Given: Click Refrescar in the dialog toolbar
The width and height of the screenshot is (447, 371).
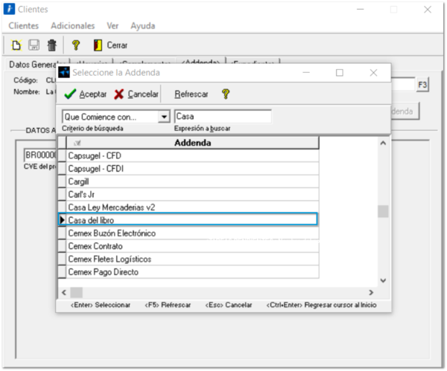Looking at the screenshot, I should point(191,94).
